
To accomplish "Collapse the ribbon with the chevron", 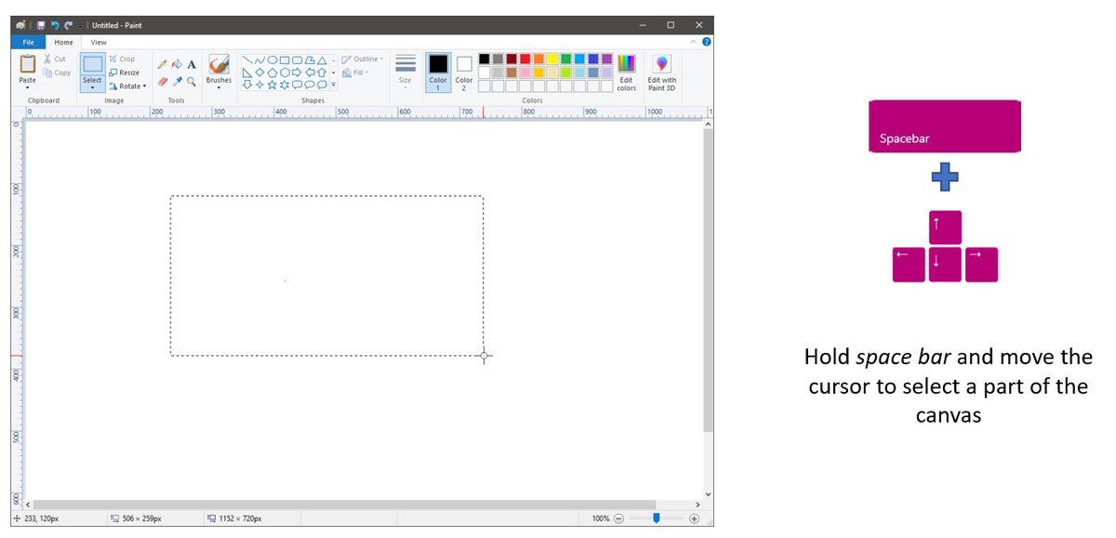I will point(692,42).
